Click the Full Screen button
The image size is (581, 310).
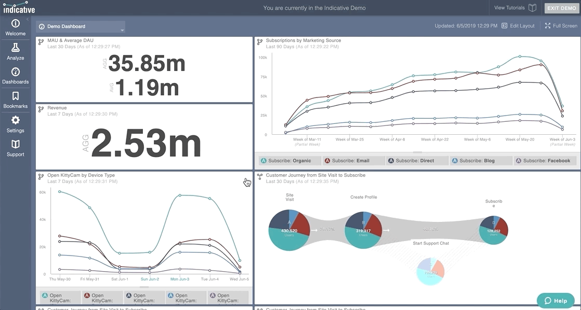[x=561, y=26]
